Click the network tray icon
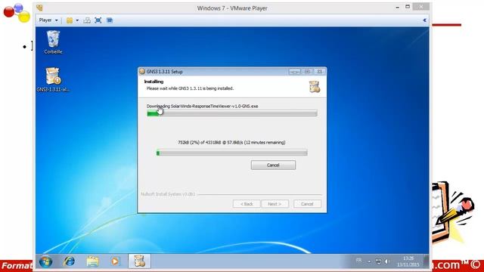Viewport: 484px width, 272px height. (x=378, y=261)
